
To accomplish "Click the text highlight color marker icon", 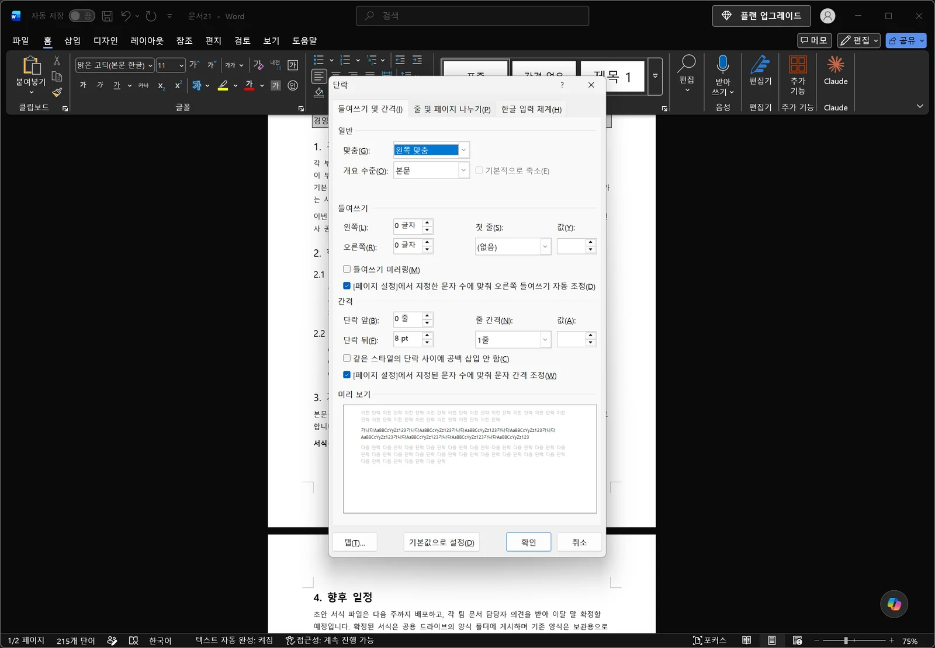I will click(223, 85).
